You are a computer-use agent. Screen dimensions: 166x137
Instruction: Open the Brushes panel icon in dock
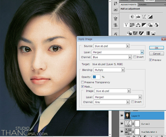(x=115, y=19)
